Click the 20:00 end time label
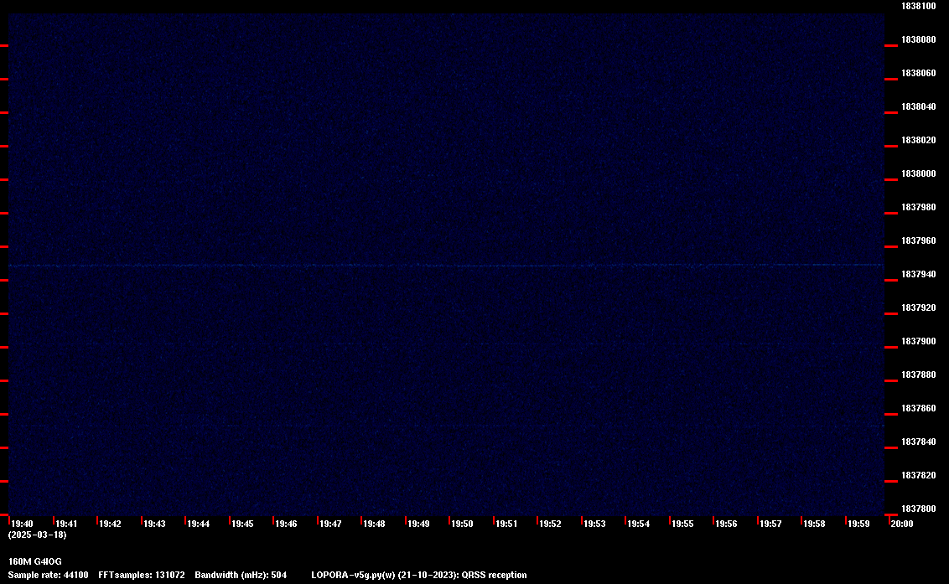949x584 pixels. [x=901, y=524]
